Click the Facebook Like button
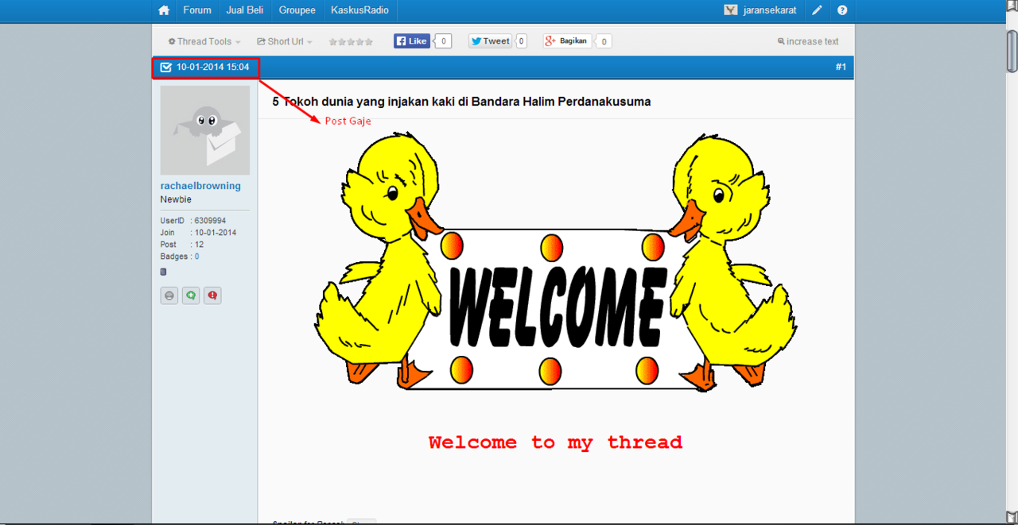 click(x=412, y=41)
